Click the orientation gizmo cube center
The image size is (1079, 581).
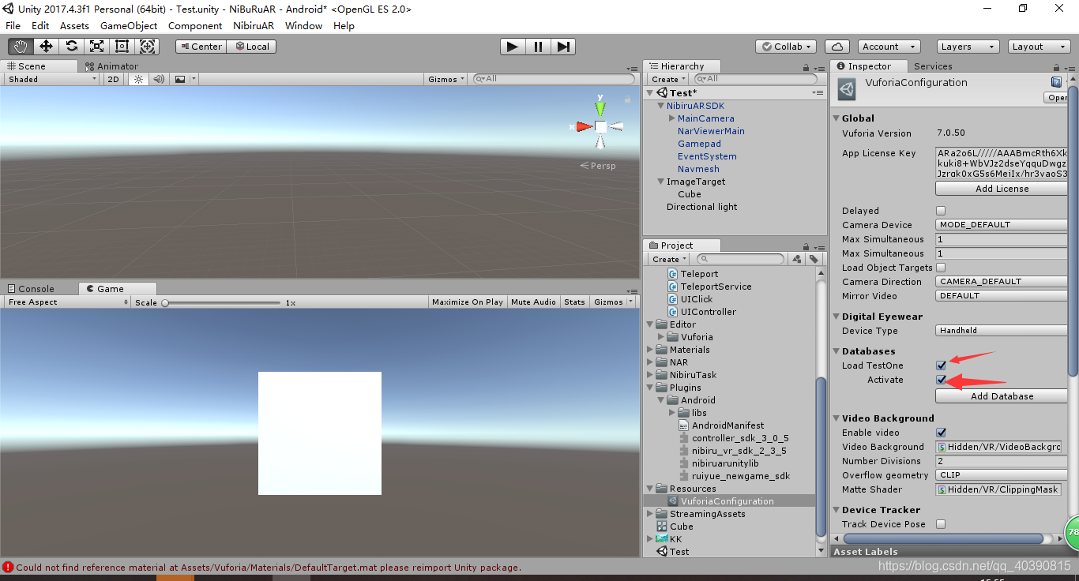pyautogui.click(x=600, y=126)
